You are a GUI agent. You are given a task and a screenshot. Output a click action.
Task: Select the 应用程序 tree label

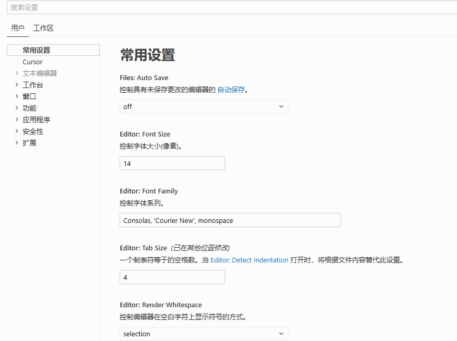[36, 120]
